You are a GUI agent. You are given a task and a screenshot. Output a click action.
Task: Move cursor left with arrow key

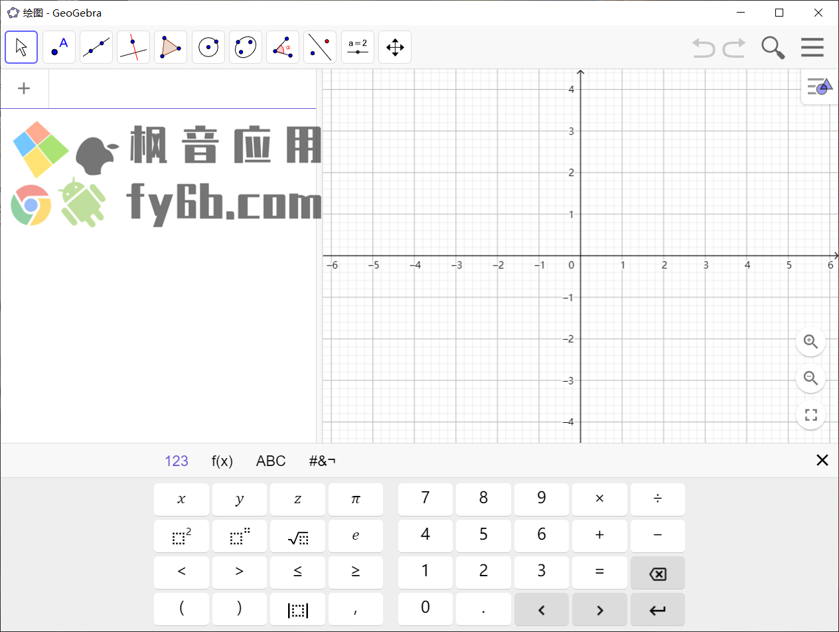coord(542,609)
